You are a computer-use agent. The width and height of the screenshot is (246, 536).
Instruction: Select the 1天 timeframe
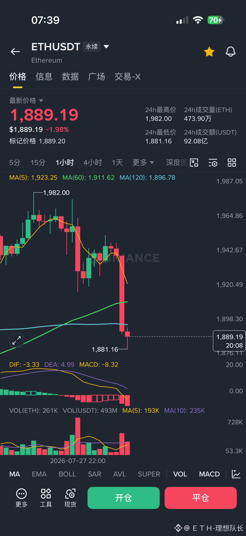click(117, 162)
